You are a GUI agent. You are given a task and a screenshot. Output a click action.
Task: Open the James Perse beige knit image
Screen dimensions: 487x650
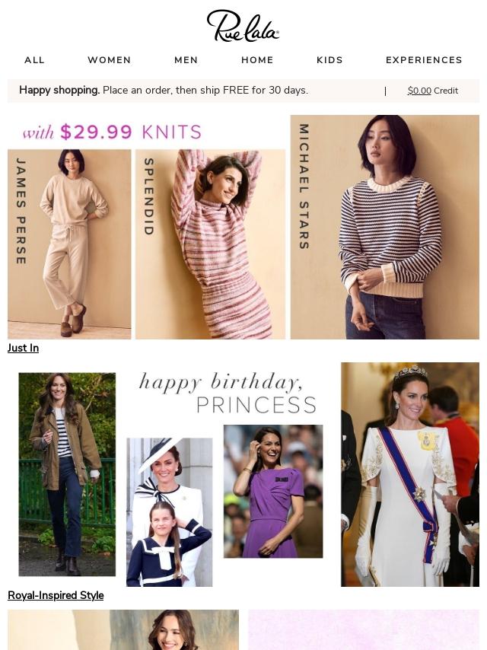pyautogui.click(x=69, y=244)
